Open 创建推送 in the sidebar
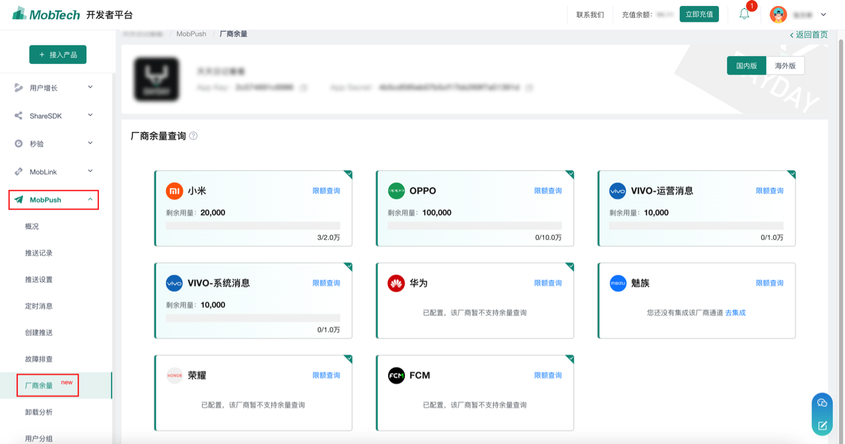845x444 pixels. click(39, 333)
